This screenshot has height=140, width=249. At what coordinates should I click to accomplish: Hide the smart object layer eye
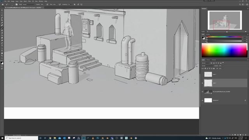tap(202, 92)
